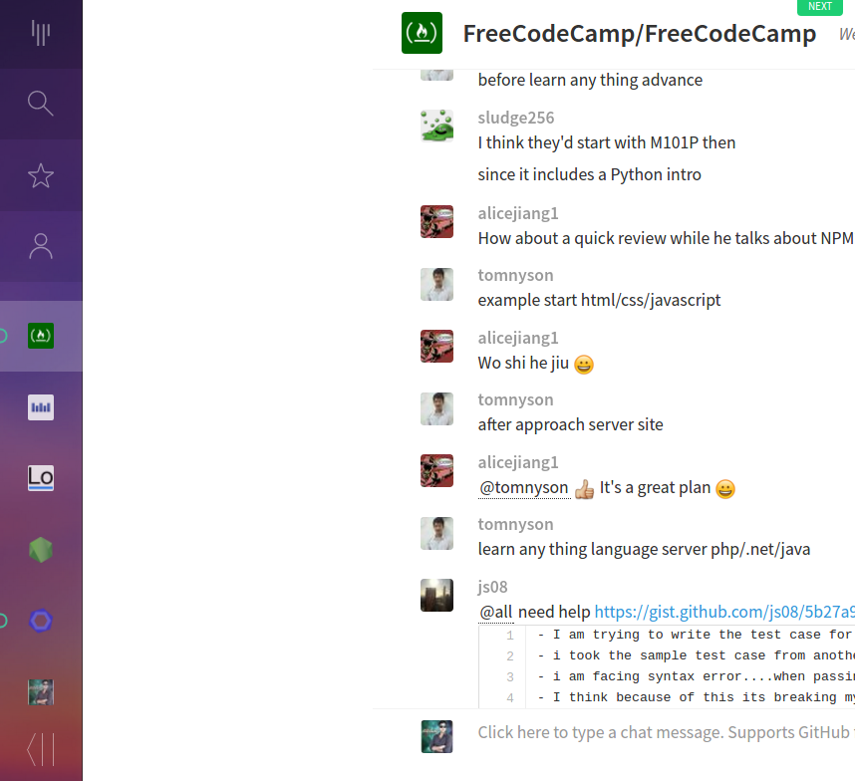This screenshot has width=855, height=781.
Task: Open the Gitter all conversations menu icon
Action: pos(41,33)
